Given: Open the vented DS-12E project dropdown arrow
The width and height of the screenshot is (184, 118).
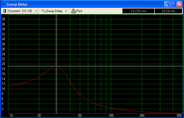Looking at the screenshot, I should tap(36, 11).
